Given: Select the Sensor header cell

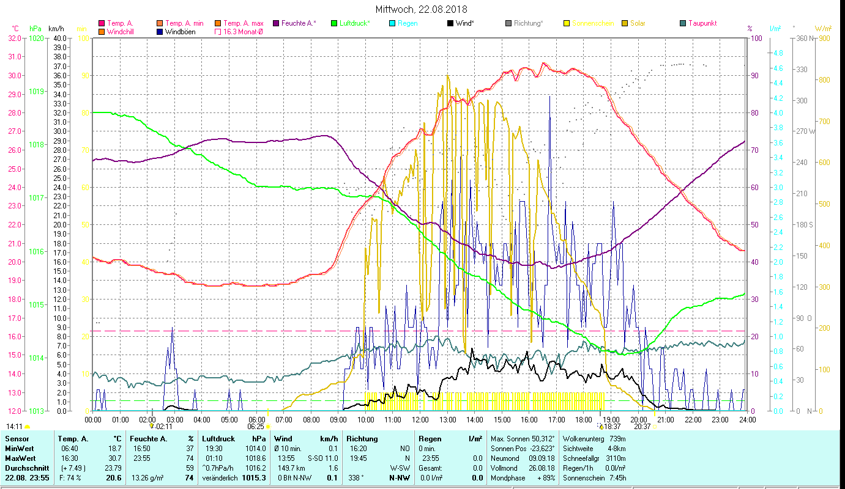Looking at the screenshot, I should coord(16,439).
